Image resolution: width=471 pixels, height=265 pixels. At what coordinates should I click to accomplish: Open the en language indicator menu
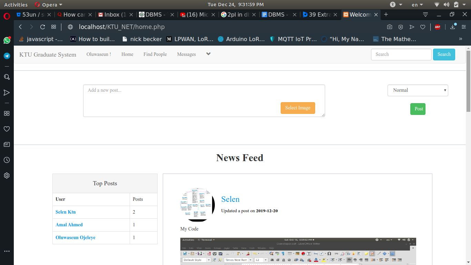click(x=417, y=4)
